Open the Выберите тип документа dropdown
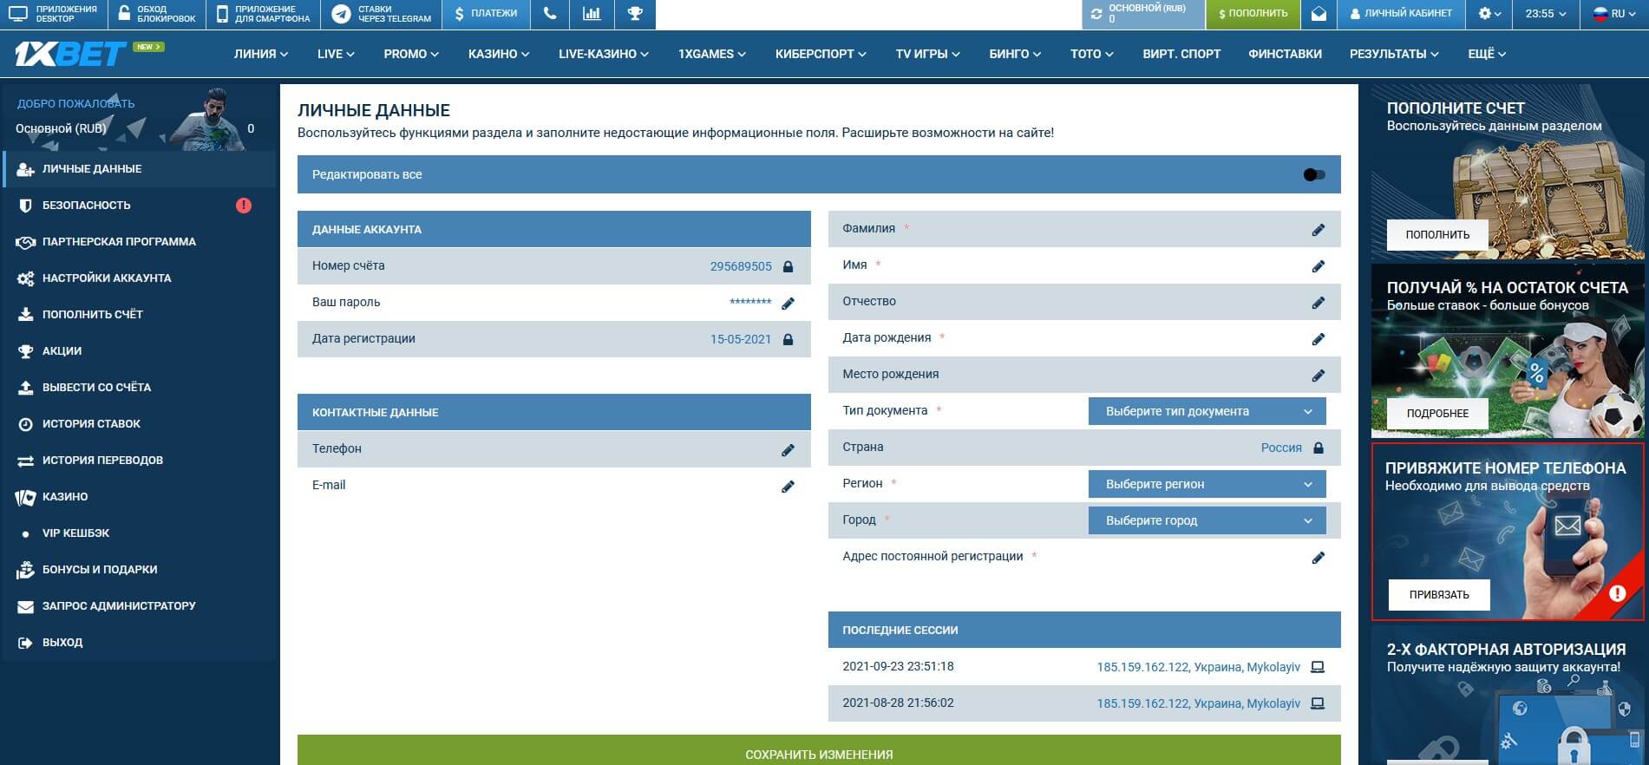 click(1207, 411)
